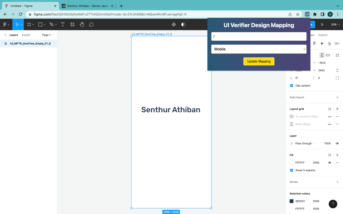Viewport: 343px width, 214px height.
Task: Select the Move tool arrow
Action: click(x=17, y=25)
